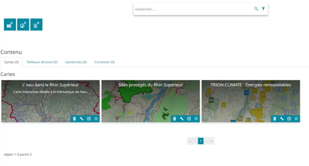The width and height of the screenshot is (309, 166).
Task: Open the advanced search filter
Action: coord(264,9)
